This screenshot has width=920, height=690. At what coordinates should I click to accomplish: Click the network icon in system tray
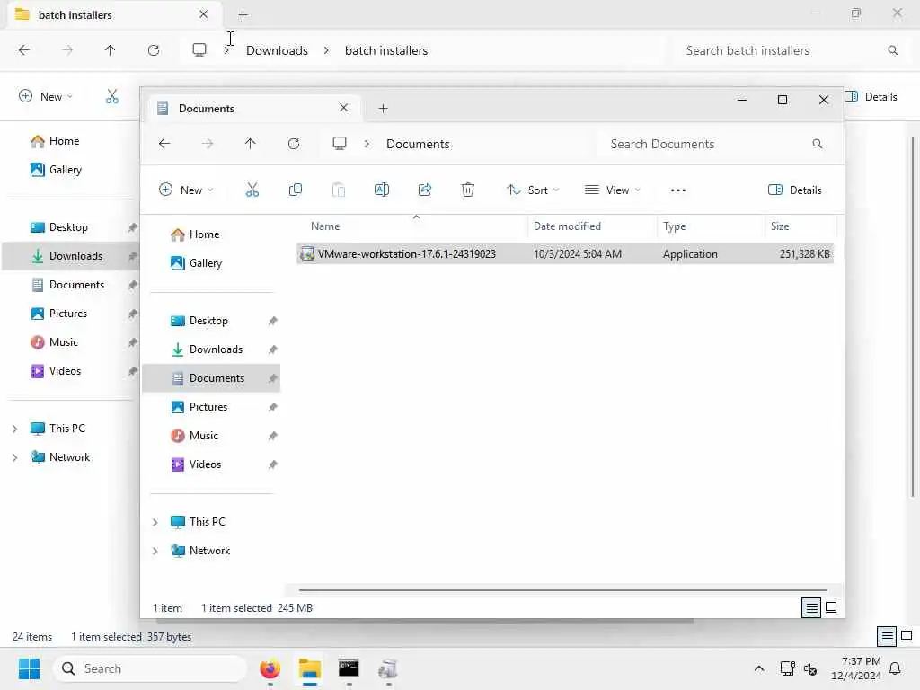(787, 668)
